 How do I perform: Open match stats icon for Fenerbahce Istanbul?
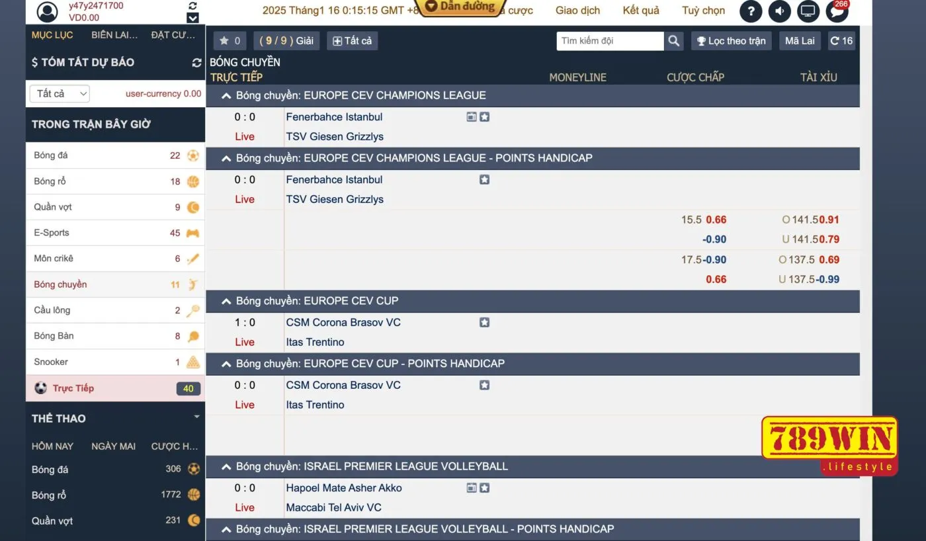point(472,117)
